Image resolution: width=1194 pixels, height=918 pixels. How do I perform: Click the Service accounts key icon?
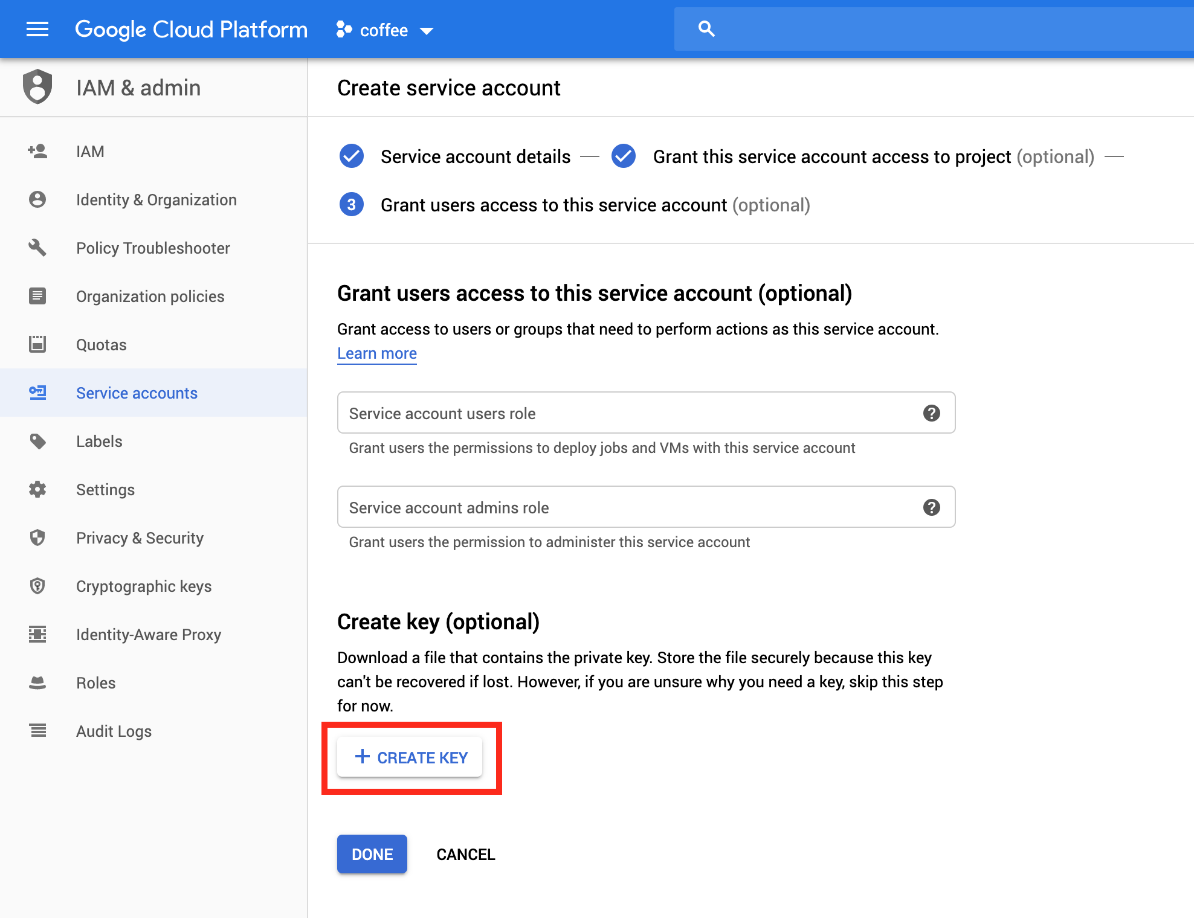[x=37, y=393]
